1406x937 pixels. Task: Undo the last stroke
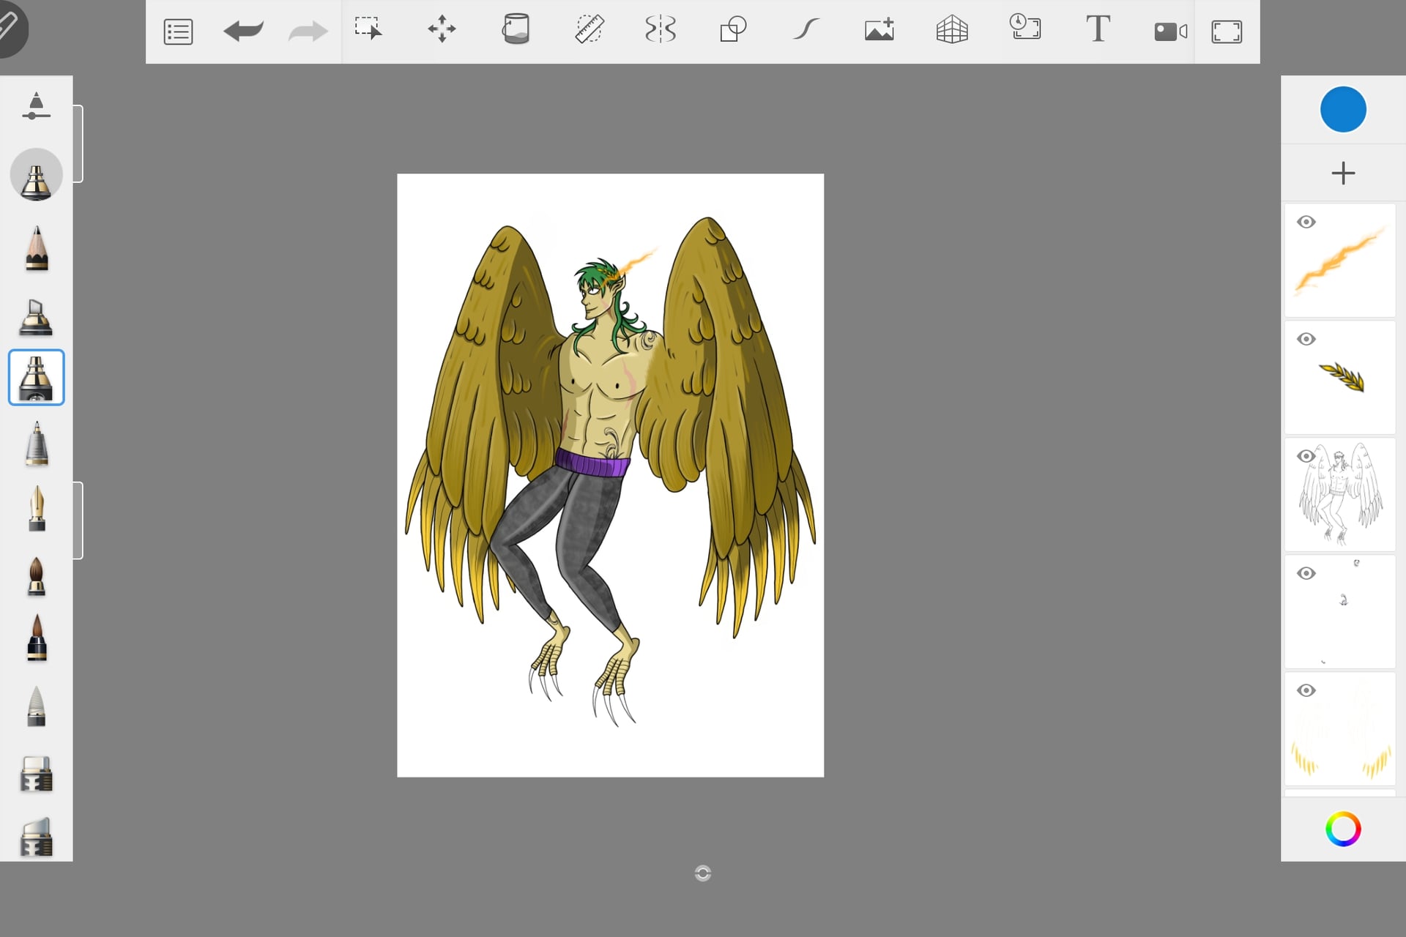click(243, 31)
